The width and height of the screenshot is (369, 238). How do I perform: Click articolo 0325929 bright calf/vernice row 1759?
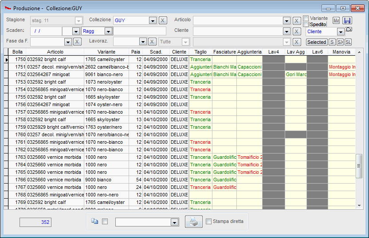(x=55, y=127)
